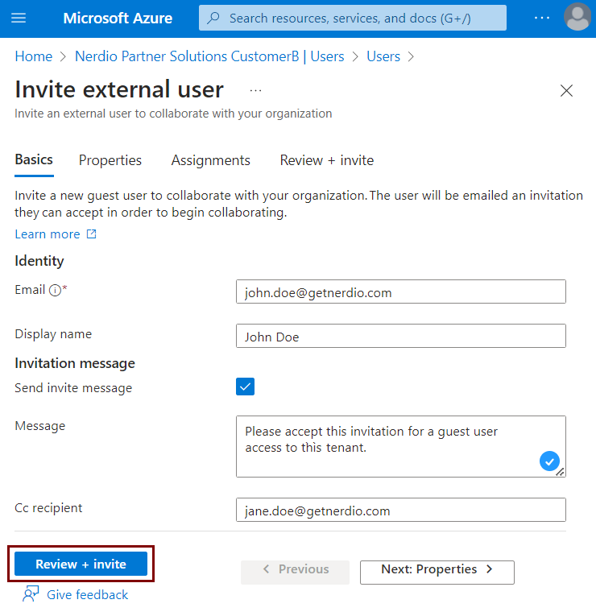Click the Cc recipient label
Screen dimensions: 596x612
49,508
